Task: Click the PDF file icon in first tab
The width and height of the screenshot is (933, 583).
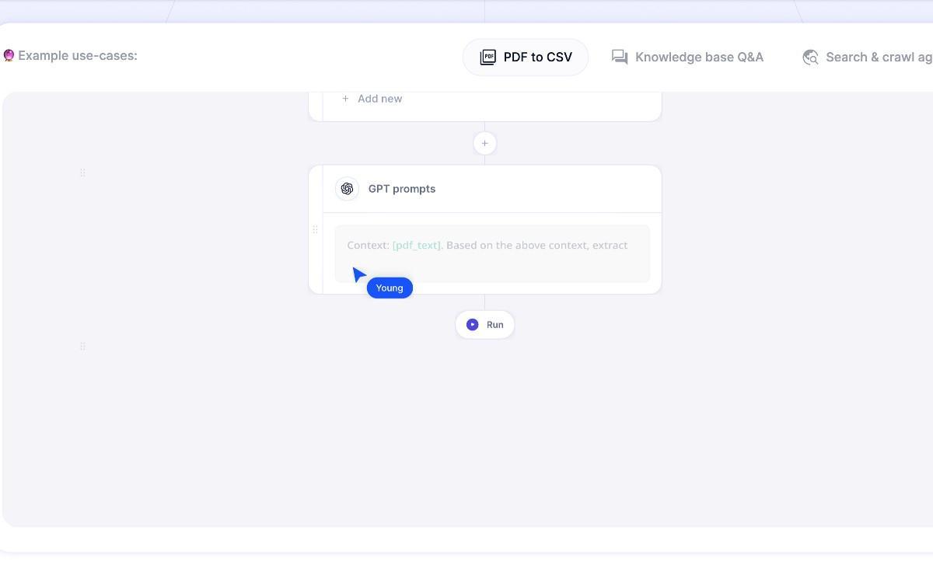Action: pyautogui.click(x=487, y=58)
